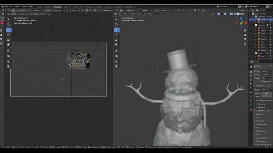Toggle visibility of Arms object

[270, 28]
